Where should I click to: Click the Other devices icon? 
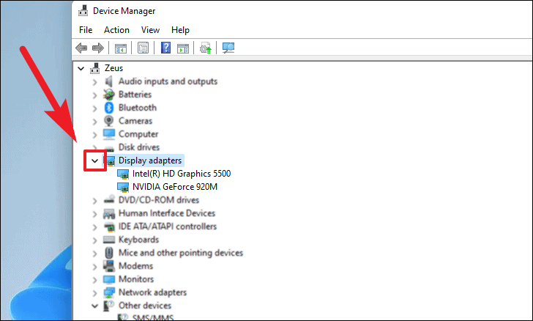click(109, 306)
